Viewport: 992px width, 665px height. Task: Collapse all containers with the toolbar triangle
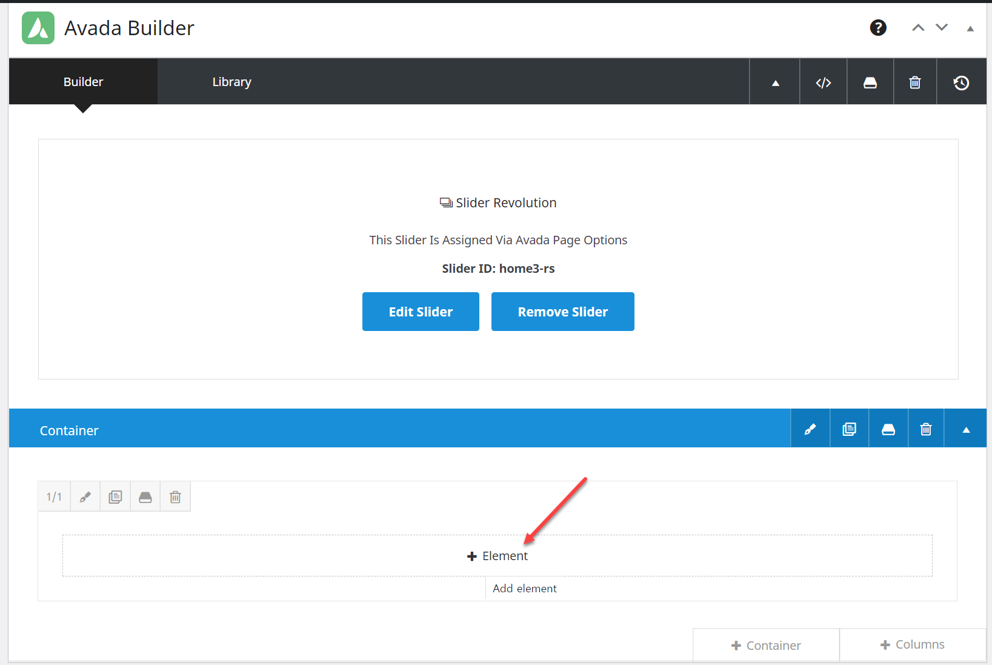coord(775,82)
